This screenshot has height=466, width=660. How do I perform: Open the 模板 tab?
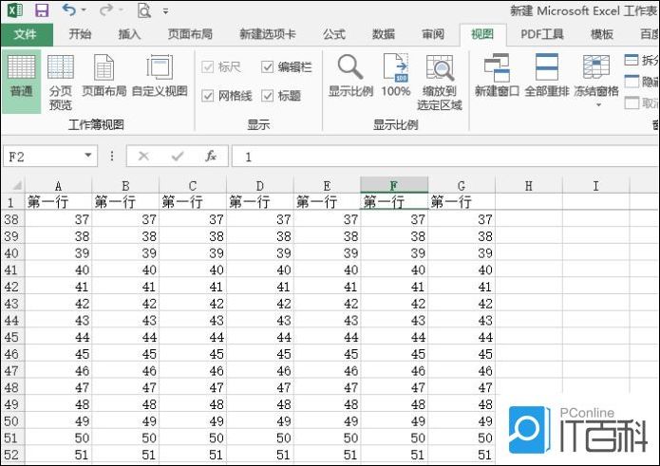602,34
